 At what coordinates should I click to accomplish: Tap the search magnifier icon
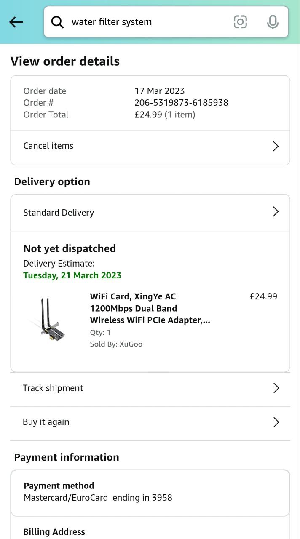(57, 22)
